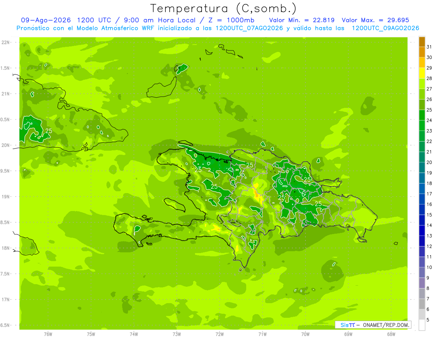Screen dimensions: 439x339
Task: Click the "68W" longitude label
Action: [x=391, y=334]
